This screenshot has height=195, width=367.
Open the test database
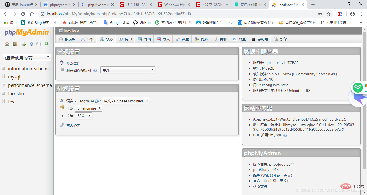12,102
